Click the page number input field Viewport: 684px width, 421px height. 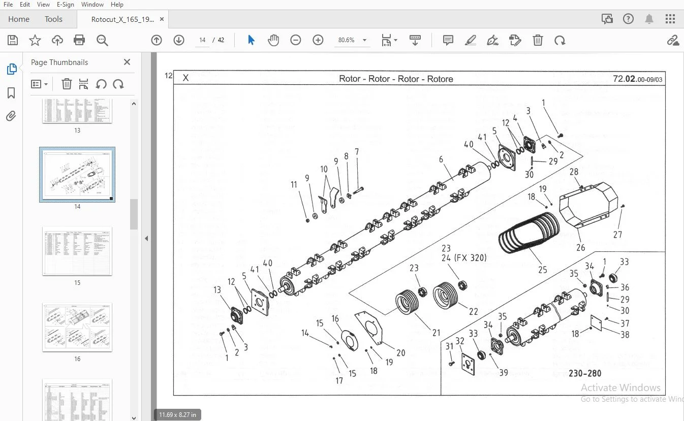[x=202, y=40]
